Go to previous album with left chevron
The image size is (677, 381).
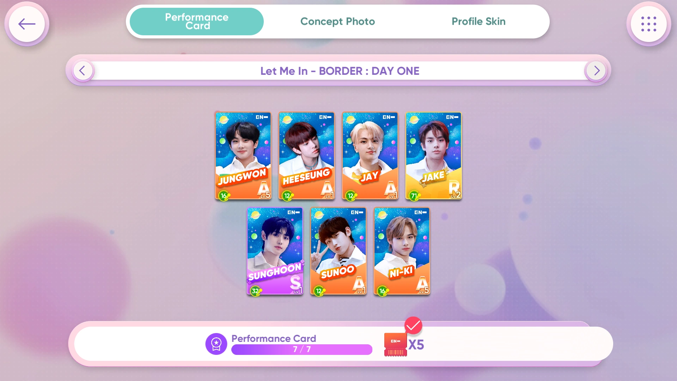83,71
